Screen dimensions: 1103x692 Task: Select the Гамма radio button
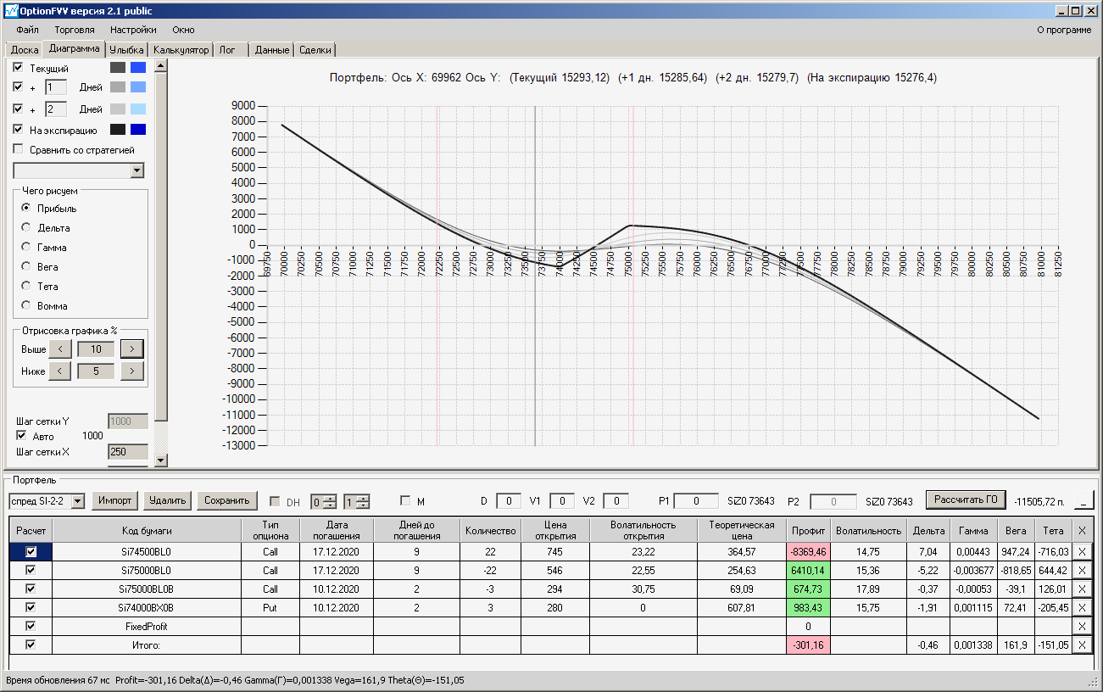click(x=26, y=247)
